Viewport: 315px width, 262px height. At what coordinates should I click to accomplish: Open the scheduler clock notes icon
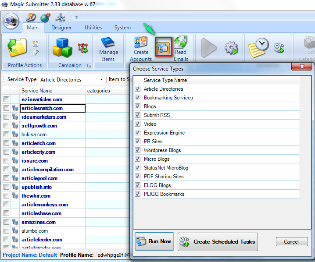[x=258, y=48]
